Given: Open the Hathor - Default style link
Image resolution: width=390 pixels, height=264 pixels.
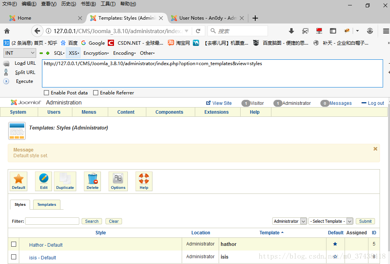Looking at the screenshot, I should click(x=46, y=245).
